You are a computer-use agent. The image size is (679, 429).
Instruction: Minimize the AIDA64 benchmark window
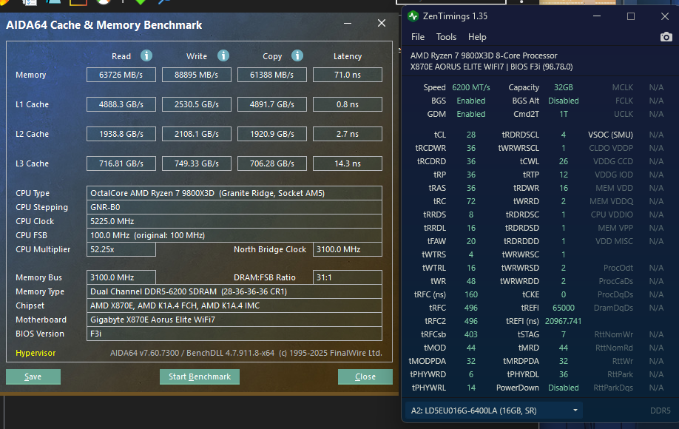[348, 24]
